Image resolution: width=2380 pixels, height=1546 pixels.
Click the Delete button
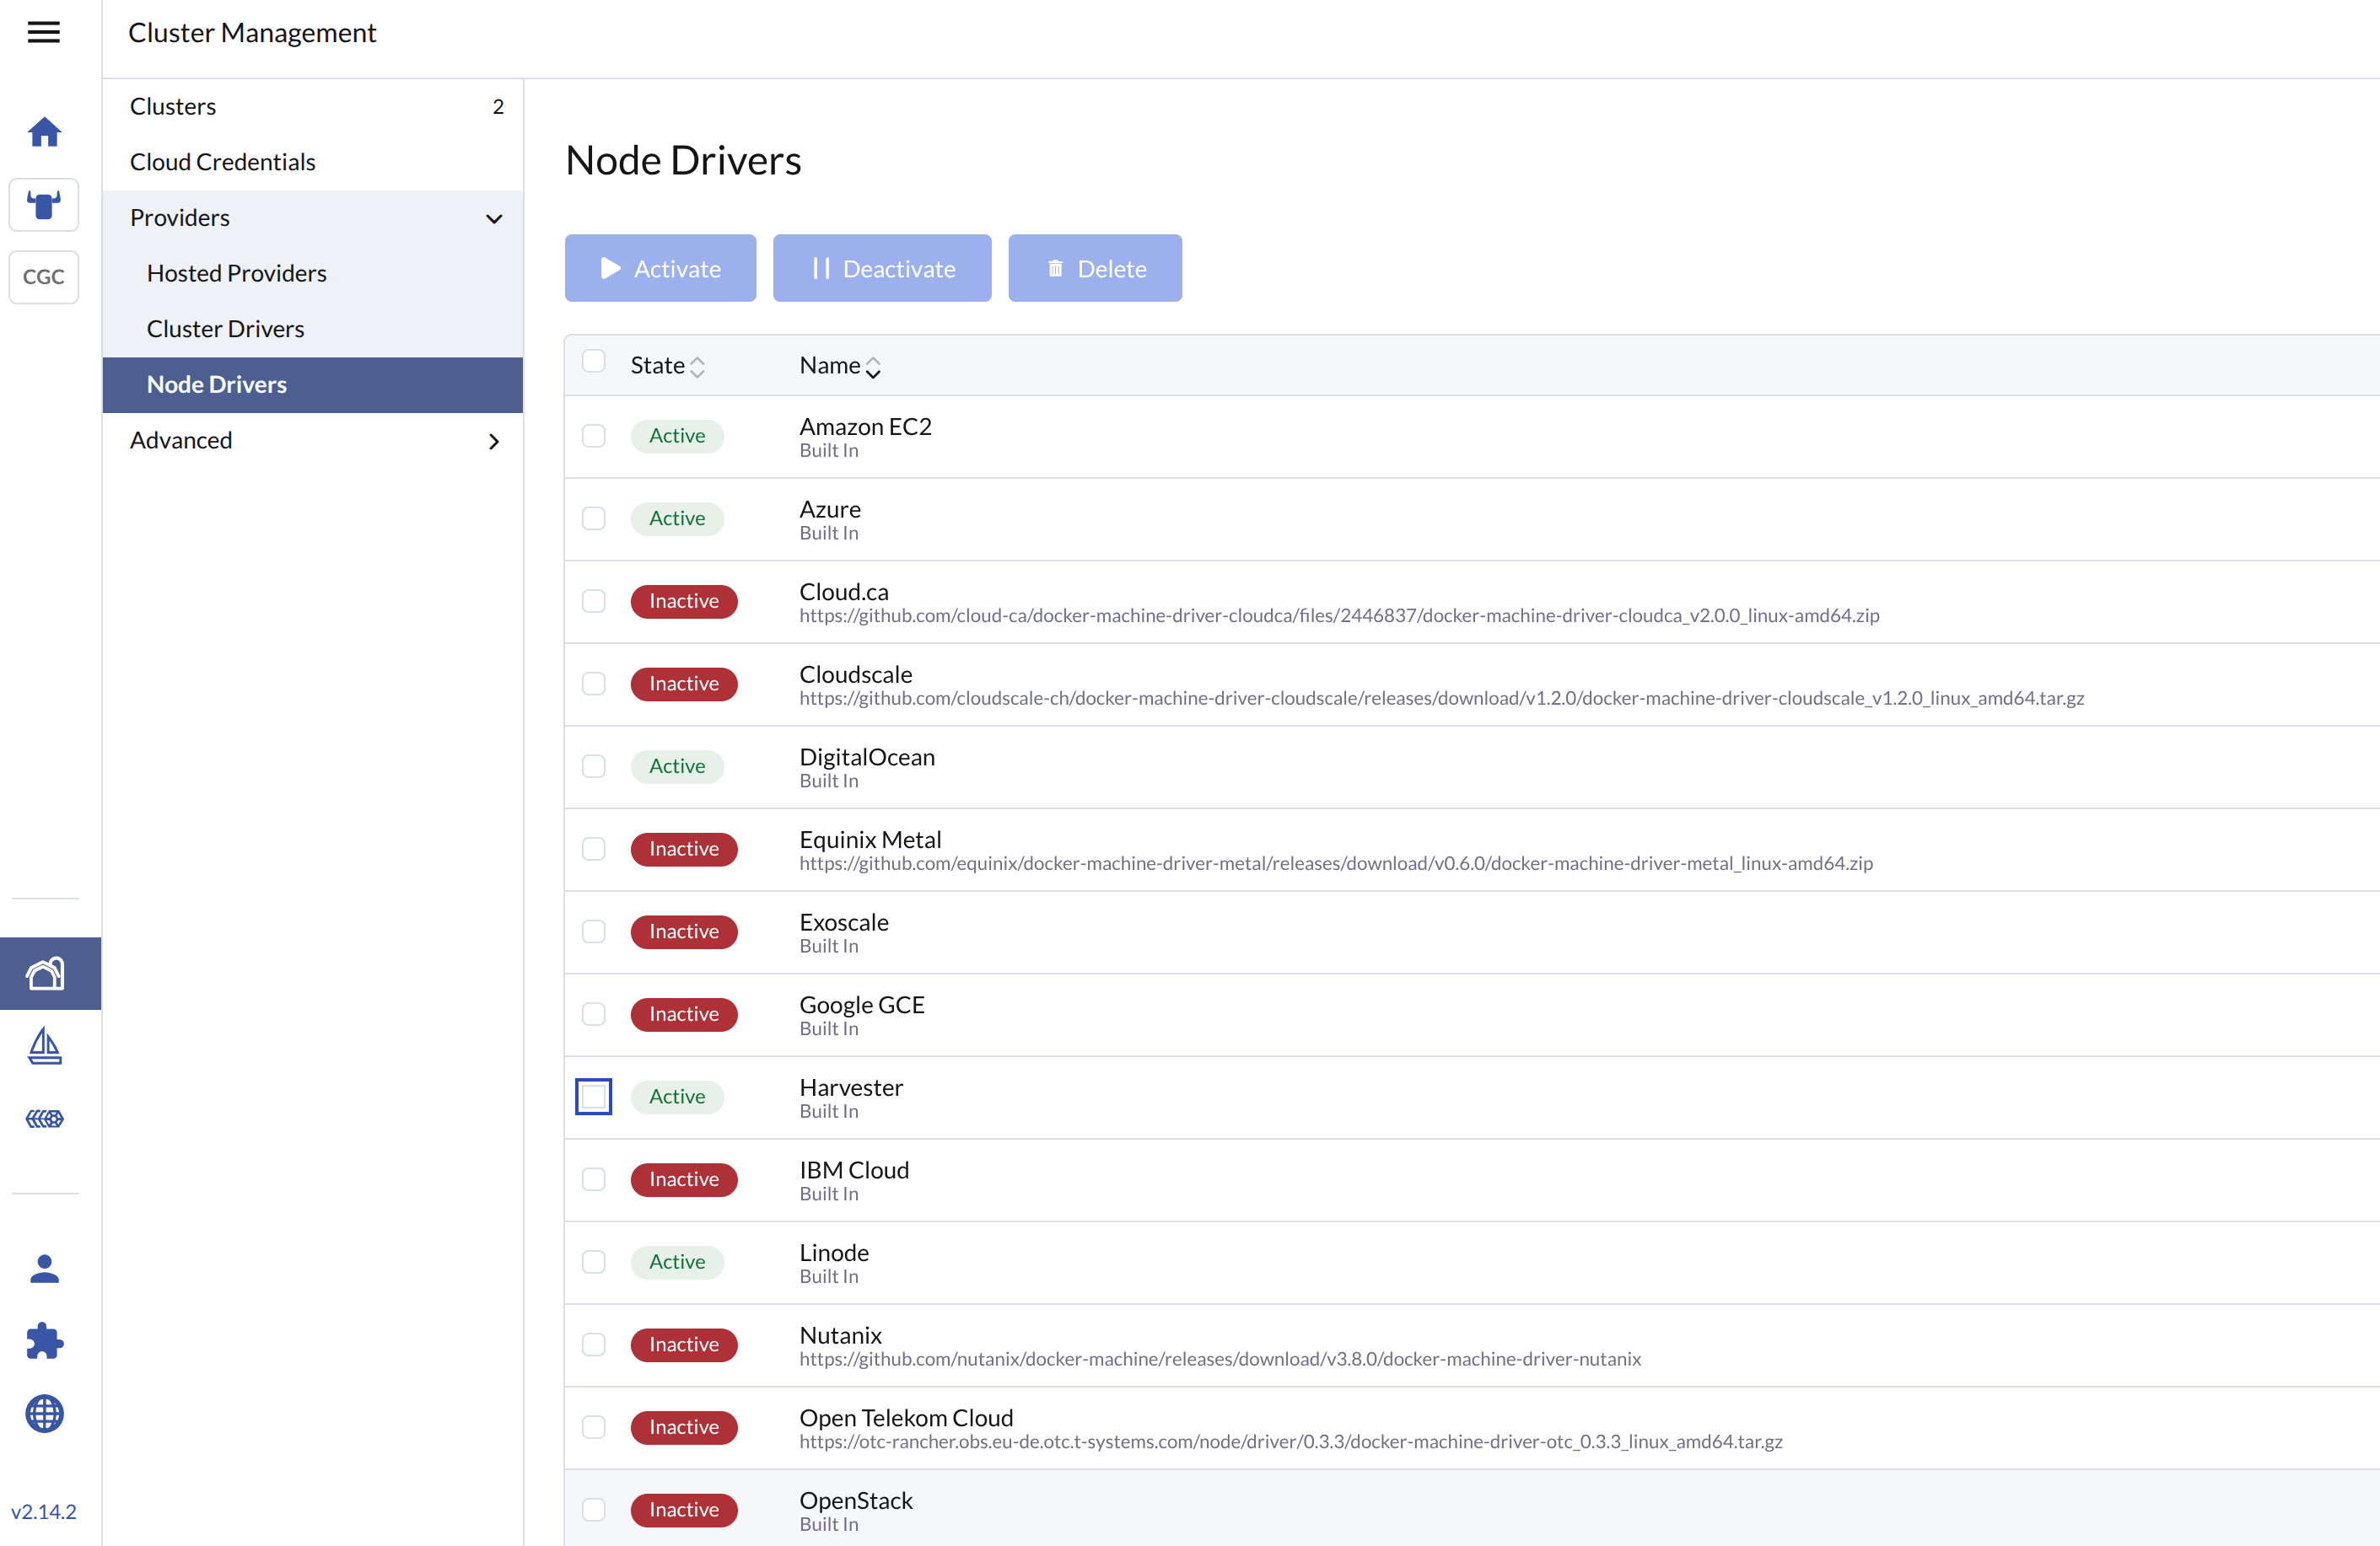[x=1095, y=268]
